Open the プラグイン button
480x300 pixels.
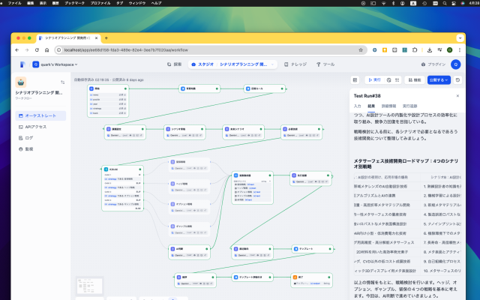[x=433, y=64]
